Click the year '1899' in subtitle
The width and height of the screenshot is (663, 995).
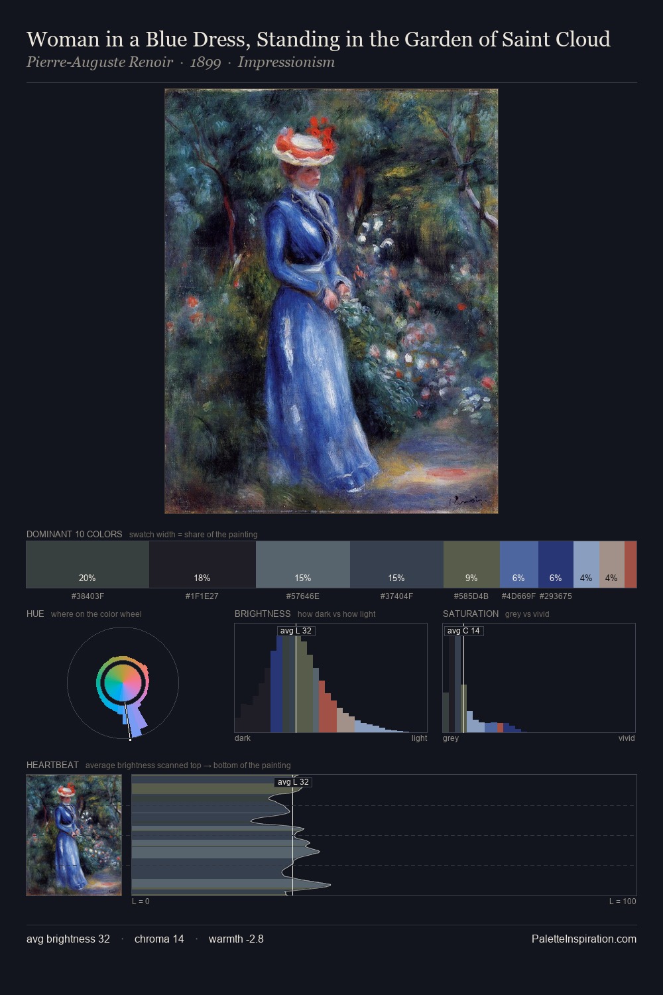point(206,62)
